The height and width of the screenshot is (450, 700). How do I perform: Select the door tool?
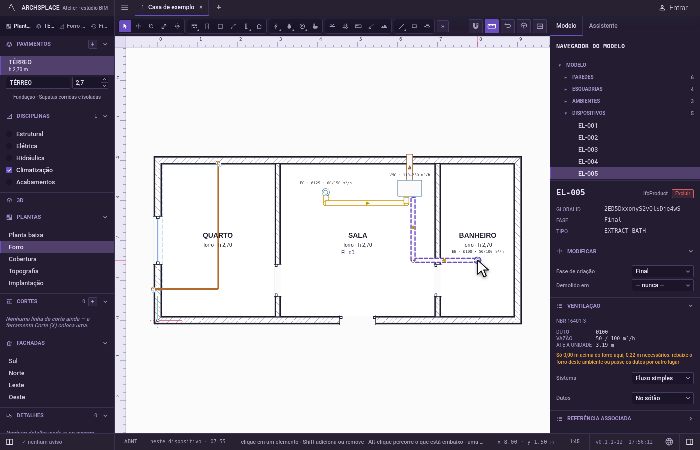pyautogui.click(x=207, y=26)
